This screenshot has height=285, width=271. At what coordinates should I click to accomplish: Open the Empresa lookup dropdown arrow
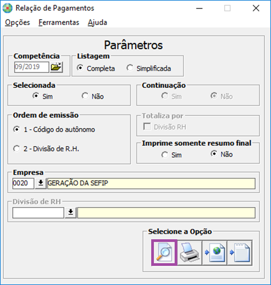click(x=41, y=183)
